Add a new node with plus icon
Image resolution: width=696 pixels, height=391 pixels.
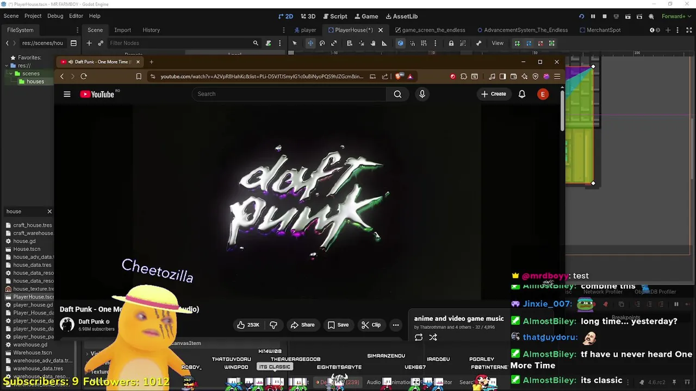89,43
